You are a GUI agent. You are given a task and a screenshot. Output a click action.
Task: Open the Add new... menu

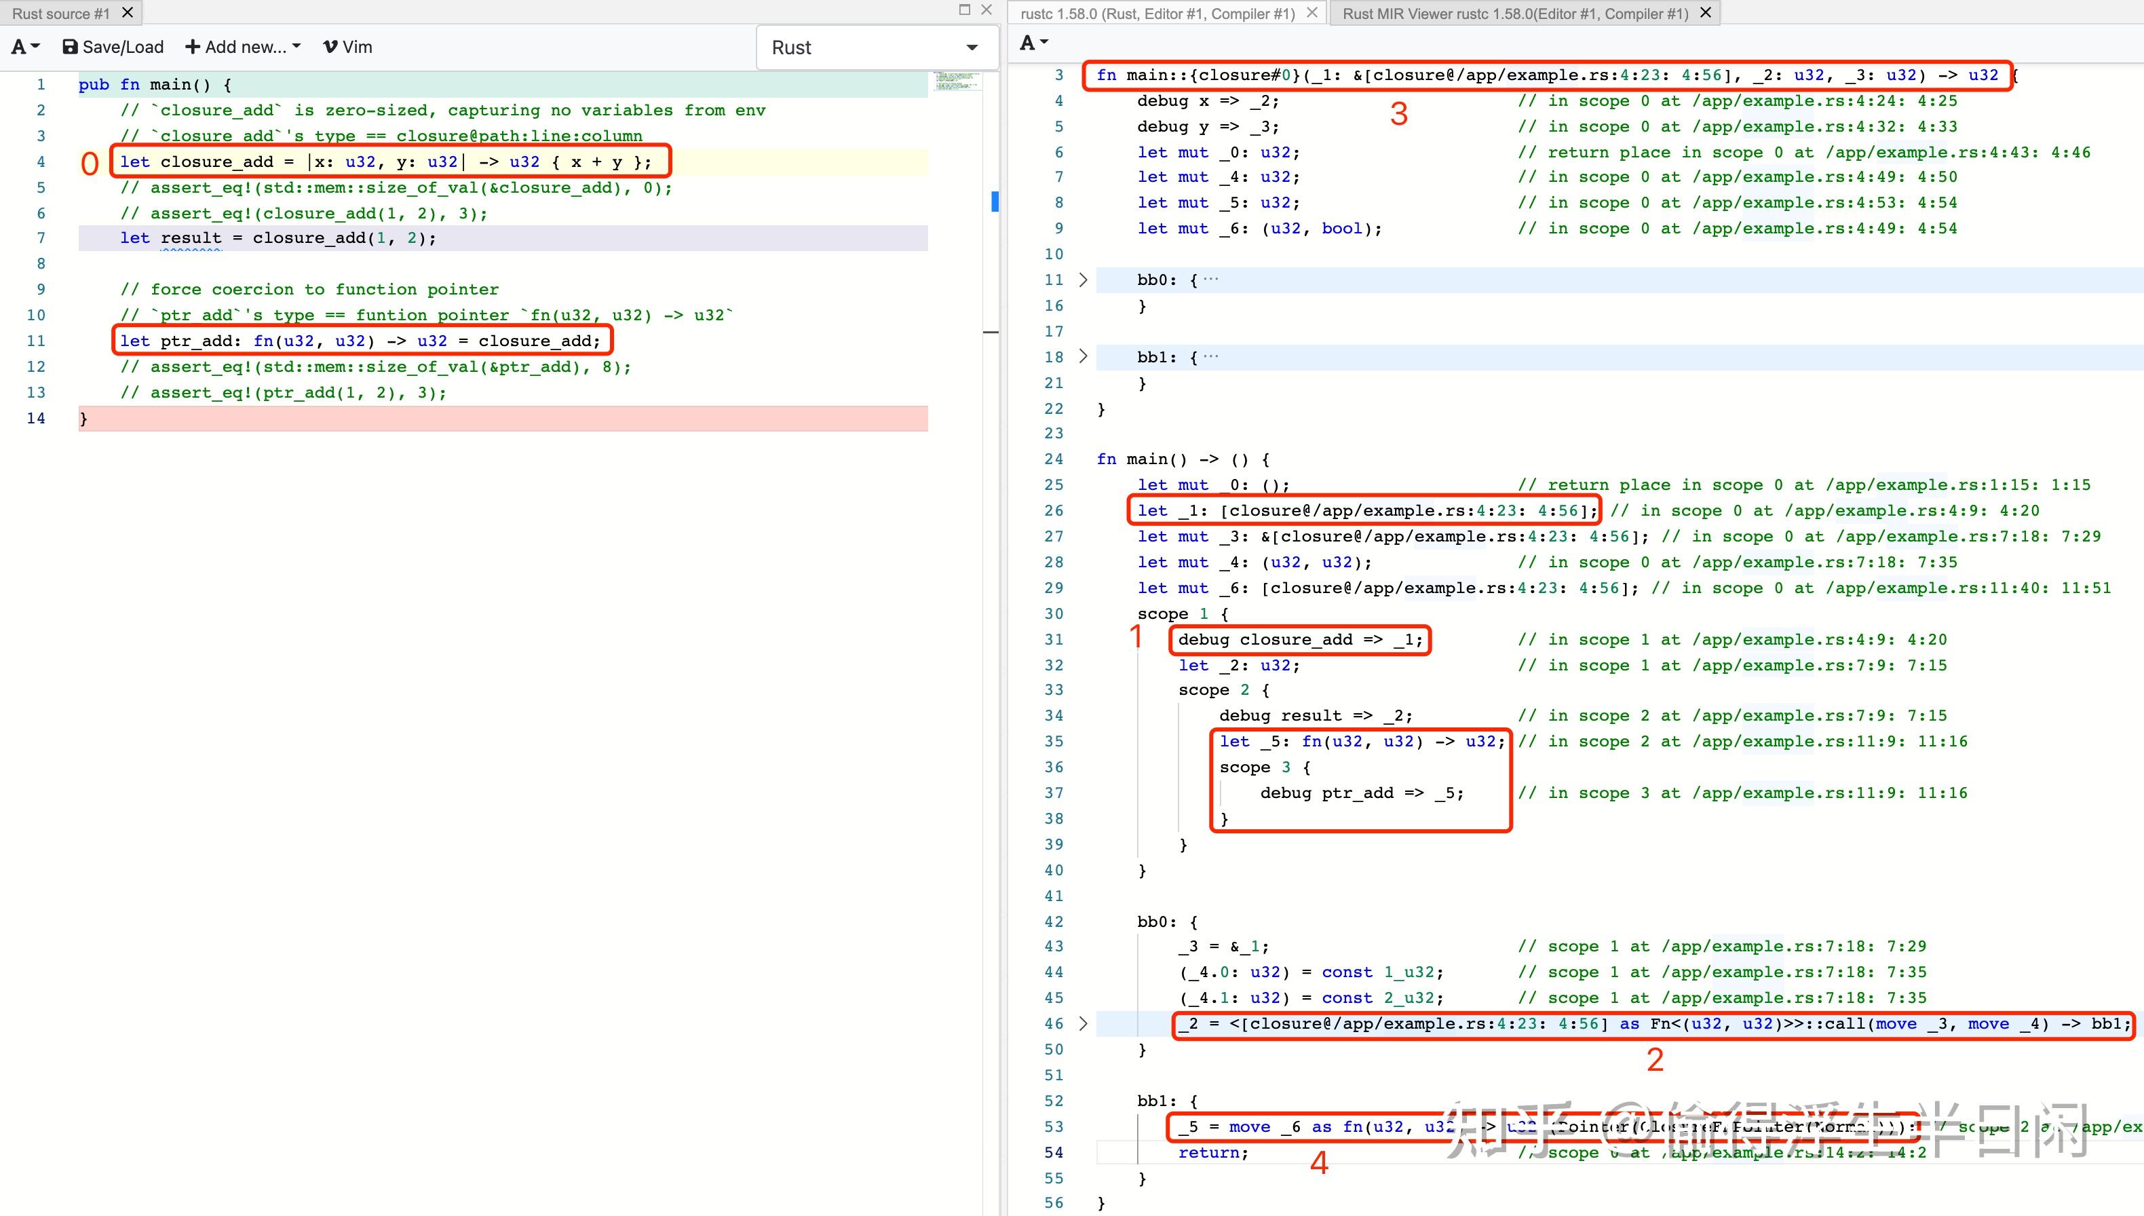(x=242, y=47)
